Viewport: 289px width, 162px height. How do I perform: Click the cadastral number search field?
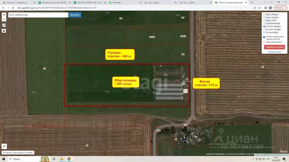coord(38,15)
